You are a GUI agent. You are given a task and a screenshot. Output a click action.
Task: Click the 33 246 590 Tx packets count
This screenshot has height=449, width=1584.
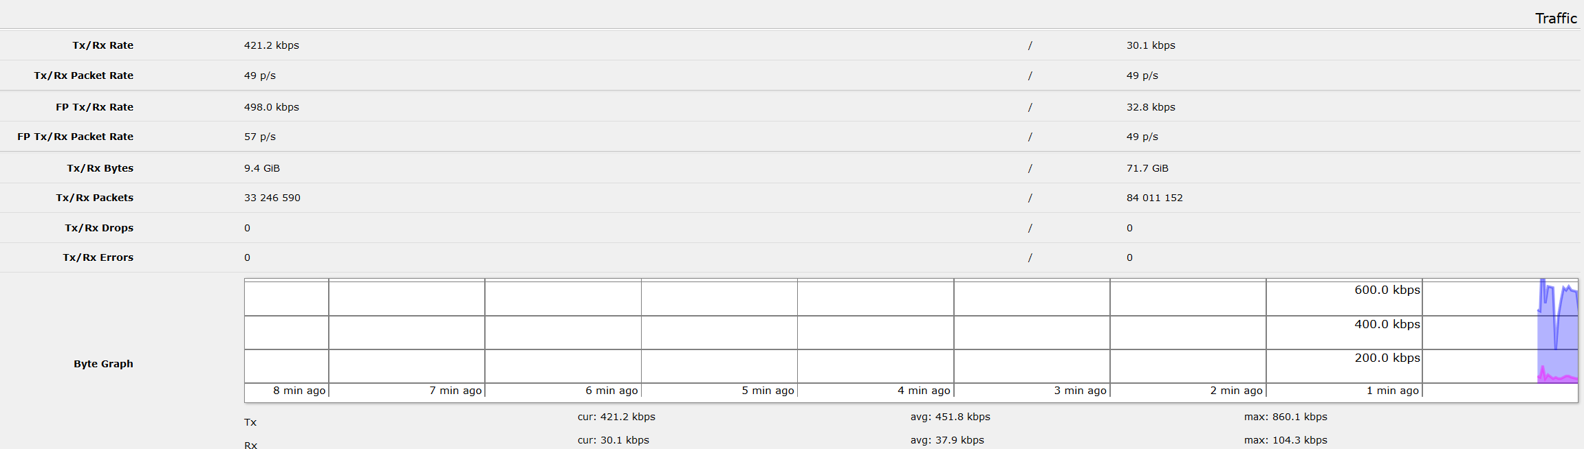click(x=272, y=198)
